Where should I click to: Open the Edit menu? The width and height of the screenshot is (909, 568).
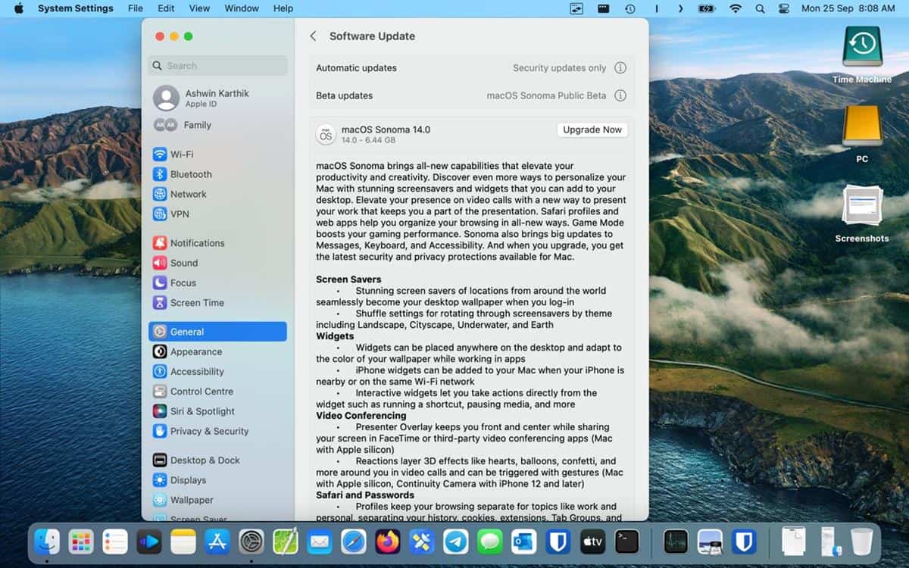point(165,8)
